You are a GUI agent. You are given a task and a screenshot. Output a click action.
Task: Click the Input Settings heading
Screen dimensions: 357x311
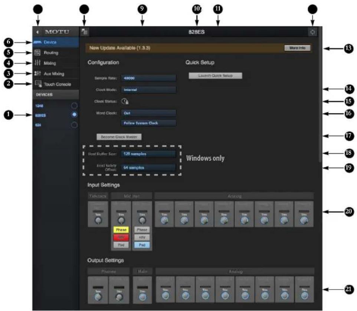click(x=104, y=185)
